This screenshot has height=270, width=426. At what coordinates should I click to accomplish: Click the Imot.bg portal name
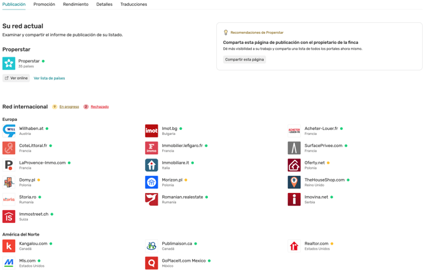pyautogui.click(x=170, y=129)
